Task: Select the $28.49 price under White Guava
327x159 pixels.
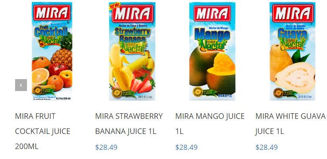Action: click(266, 147)
